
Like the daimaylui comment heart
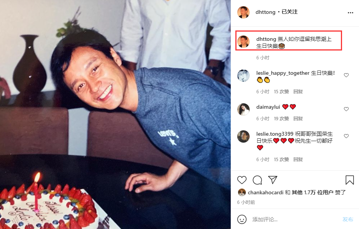pos(346,109)
